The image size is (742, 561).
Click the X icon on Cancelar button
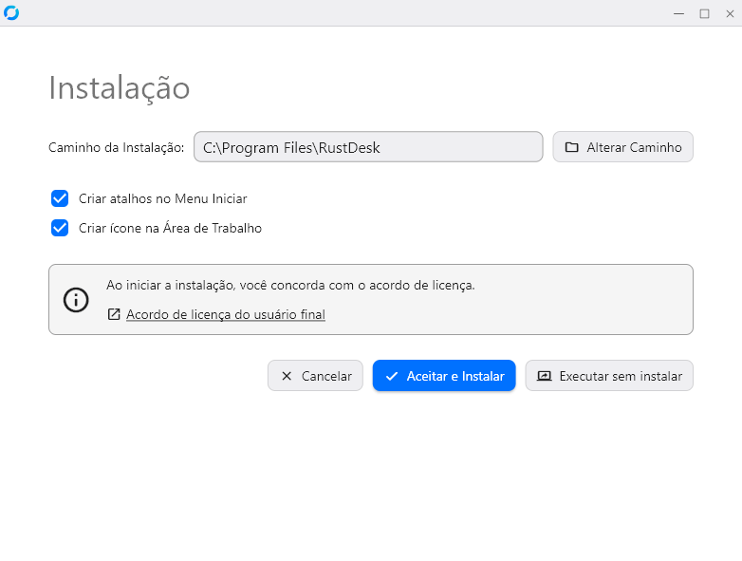(x=287, y=376)
